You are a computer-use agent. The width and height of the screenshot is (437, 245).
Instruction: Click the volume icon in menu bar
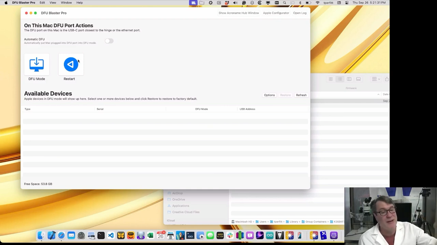click(x=235, y=3)
